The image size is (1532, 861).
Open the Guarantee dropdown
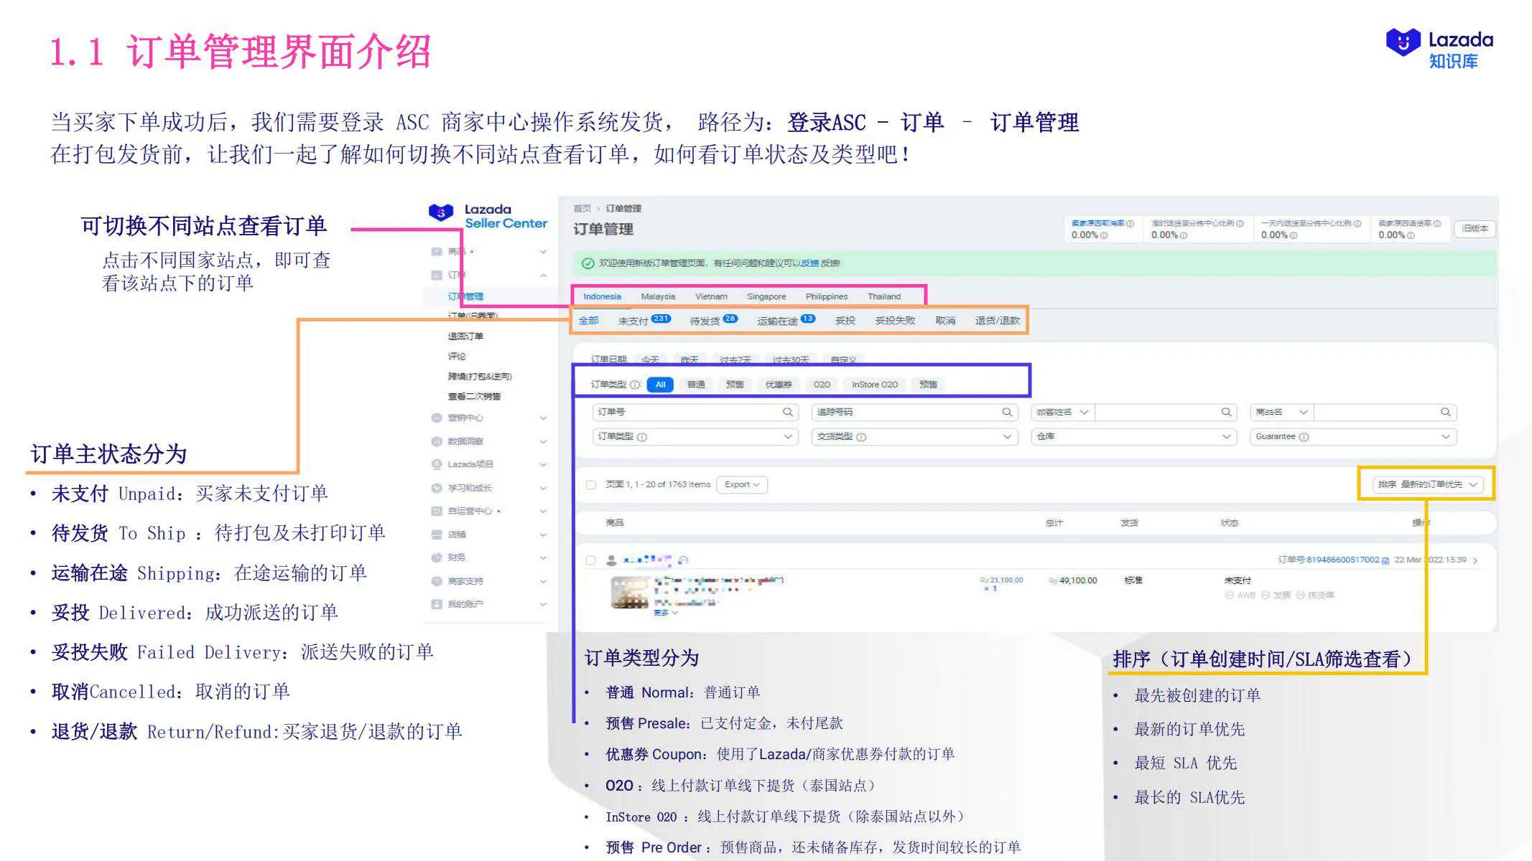(x=1353, y=436)
